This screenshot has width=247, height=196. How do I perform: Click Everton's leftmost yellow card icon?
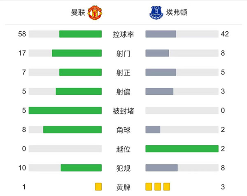point(149,187)
